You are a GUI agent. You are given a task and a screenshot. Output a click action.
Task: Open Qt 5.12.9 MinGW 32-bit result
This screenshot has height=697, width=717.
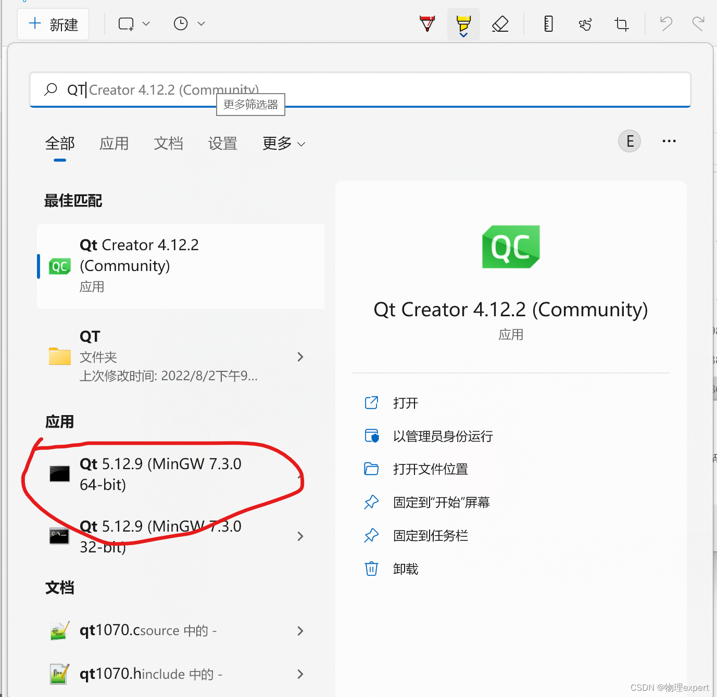click(x=181, y=536)
